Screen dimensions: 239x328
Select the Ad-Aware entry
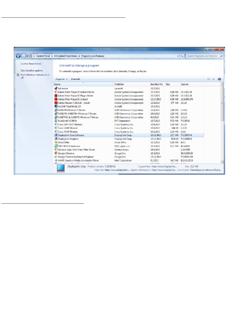(x=129, y=88)
